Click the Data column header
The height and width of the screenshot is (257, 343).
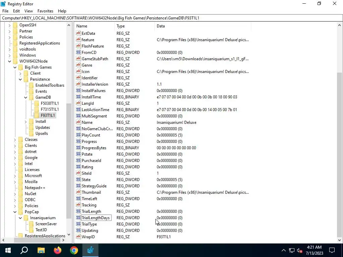[x=203, y=26]
